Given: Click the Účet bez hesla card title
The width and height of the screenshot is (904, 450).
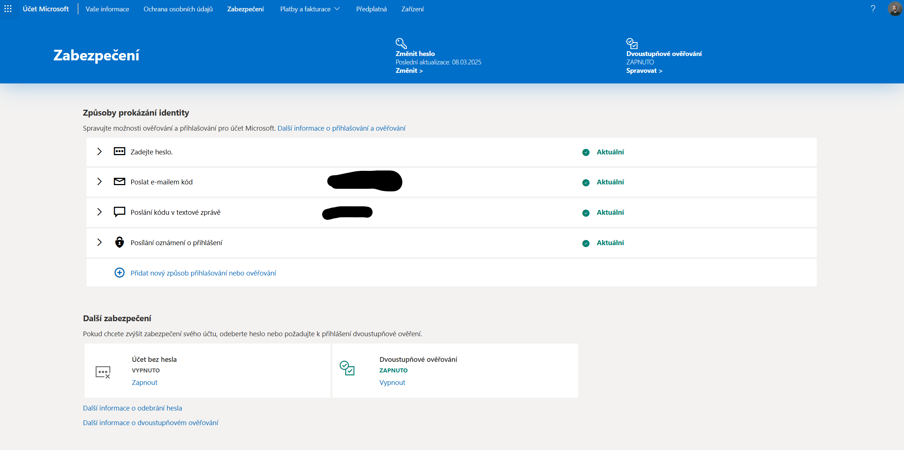Looking at the screenshot, I should [x=154, y=359].
